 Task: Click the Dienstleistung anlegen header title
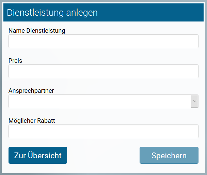pyautogui.click(x=52, y=13)
